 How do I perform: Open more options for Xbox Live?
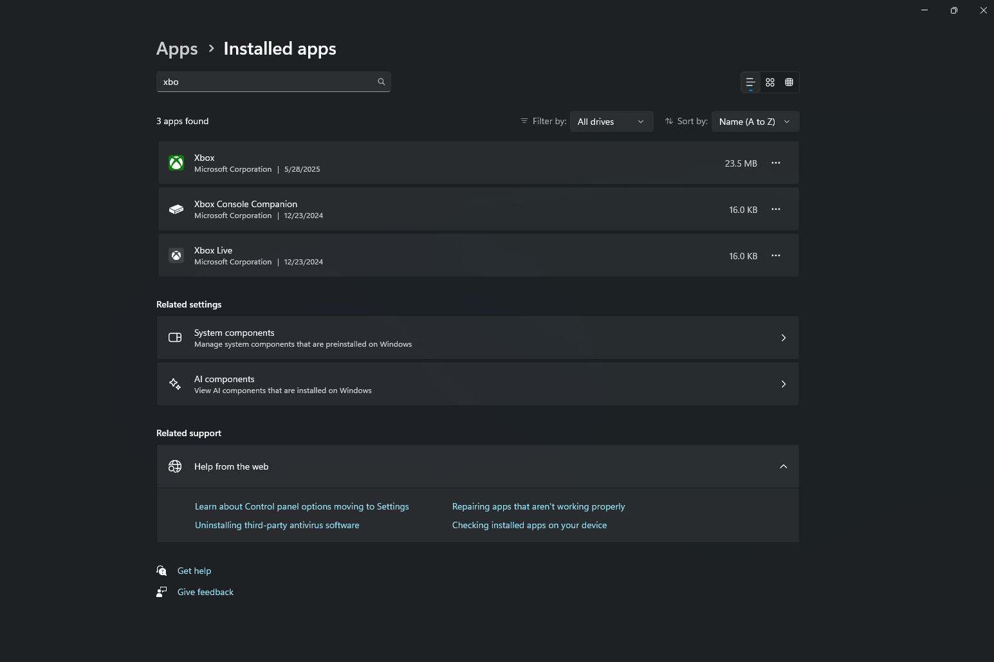click(776, 255)
